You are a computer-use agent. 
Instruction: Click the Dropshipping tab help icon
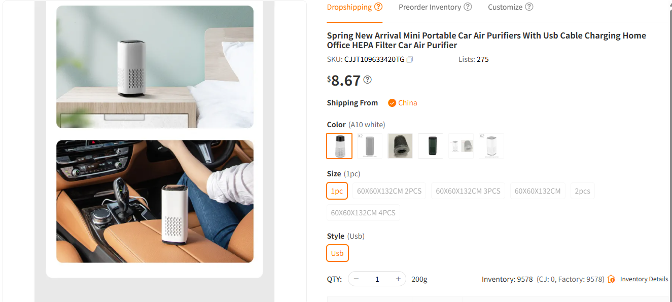coord(378,7)
